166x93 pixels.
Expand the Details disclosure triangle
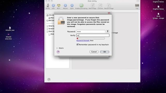point(57,48)
